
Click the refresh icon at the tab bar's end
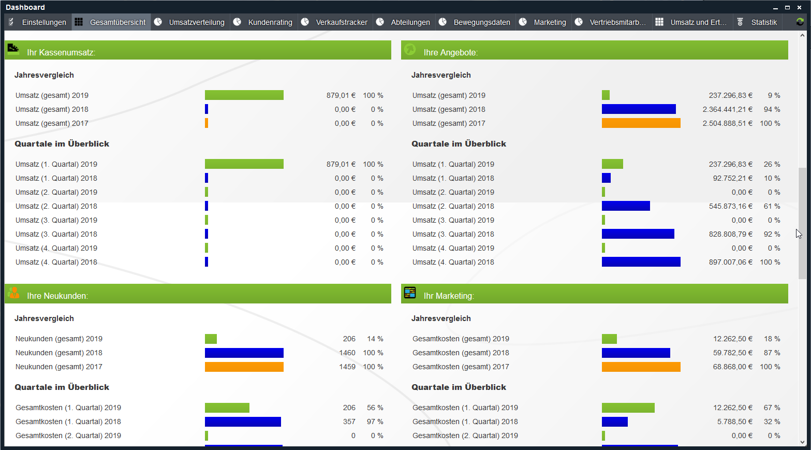(800, 22)
